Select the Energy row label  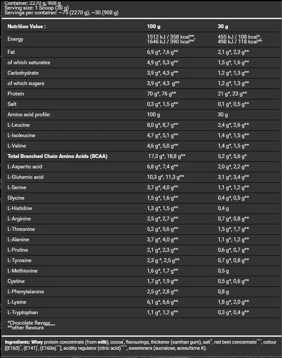pos(16,39)
